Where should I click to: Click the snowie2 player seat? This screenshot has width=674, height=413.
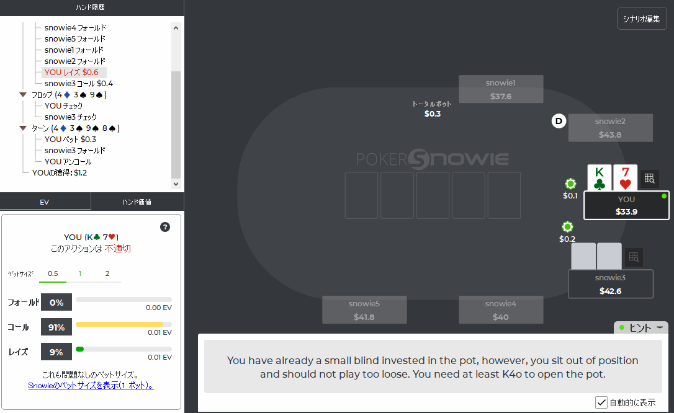[610, 128]
